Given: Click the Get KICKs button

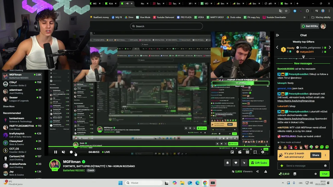Looking at the screenshot, I should click(310, 26).
